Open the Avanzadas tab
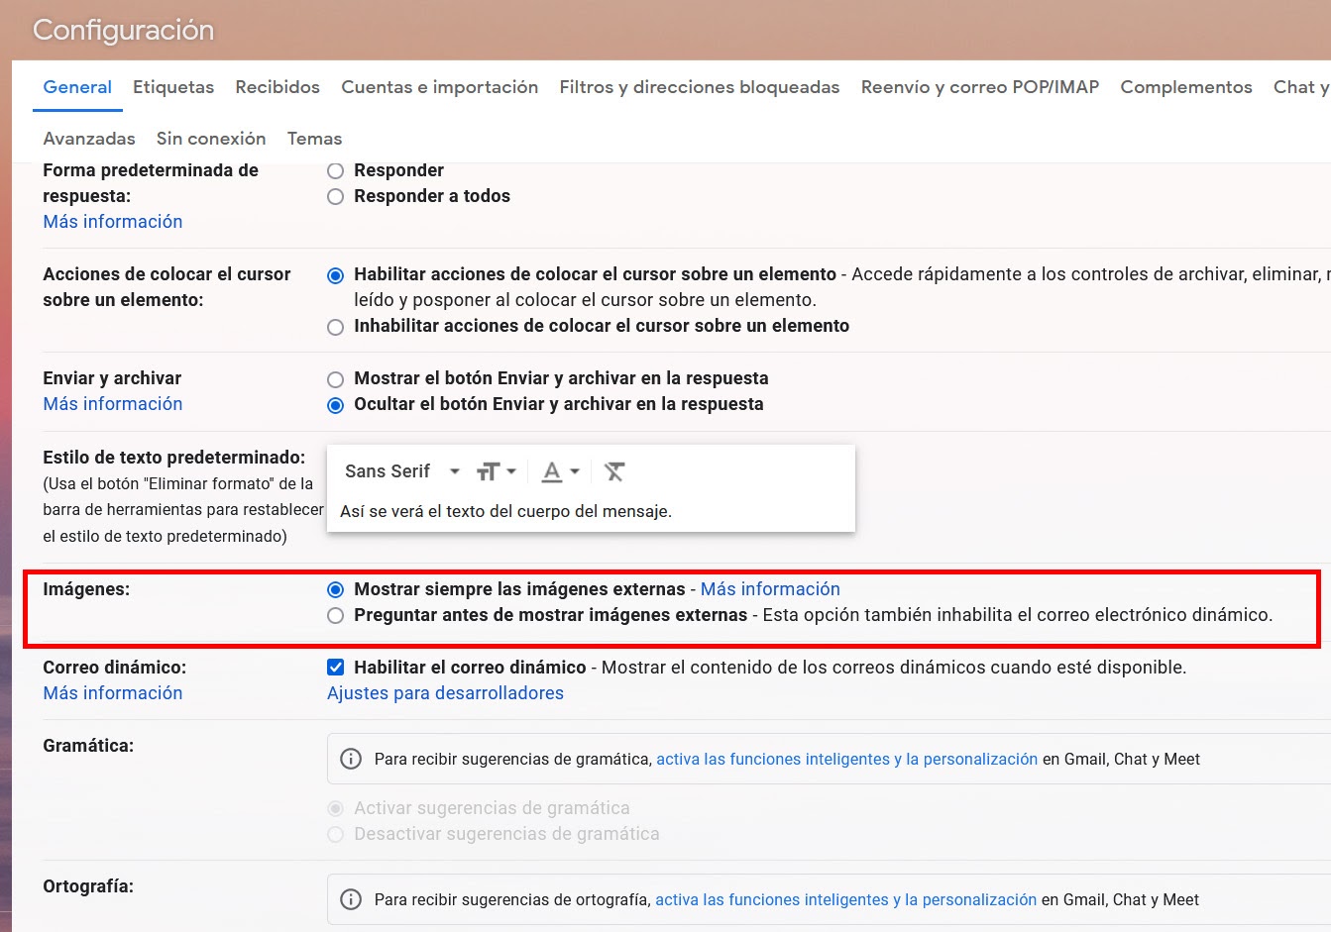The width and height of the screenshot is (1331, 932). [x=89, y=139]
